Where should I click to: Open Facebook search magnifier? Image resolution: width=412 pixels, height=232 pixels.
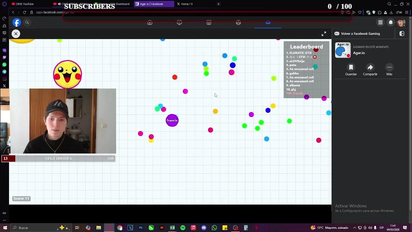(x=27, y=22)
